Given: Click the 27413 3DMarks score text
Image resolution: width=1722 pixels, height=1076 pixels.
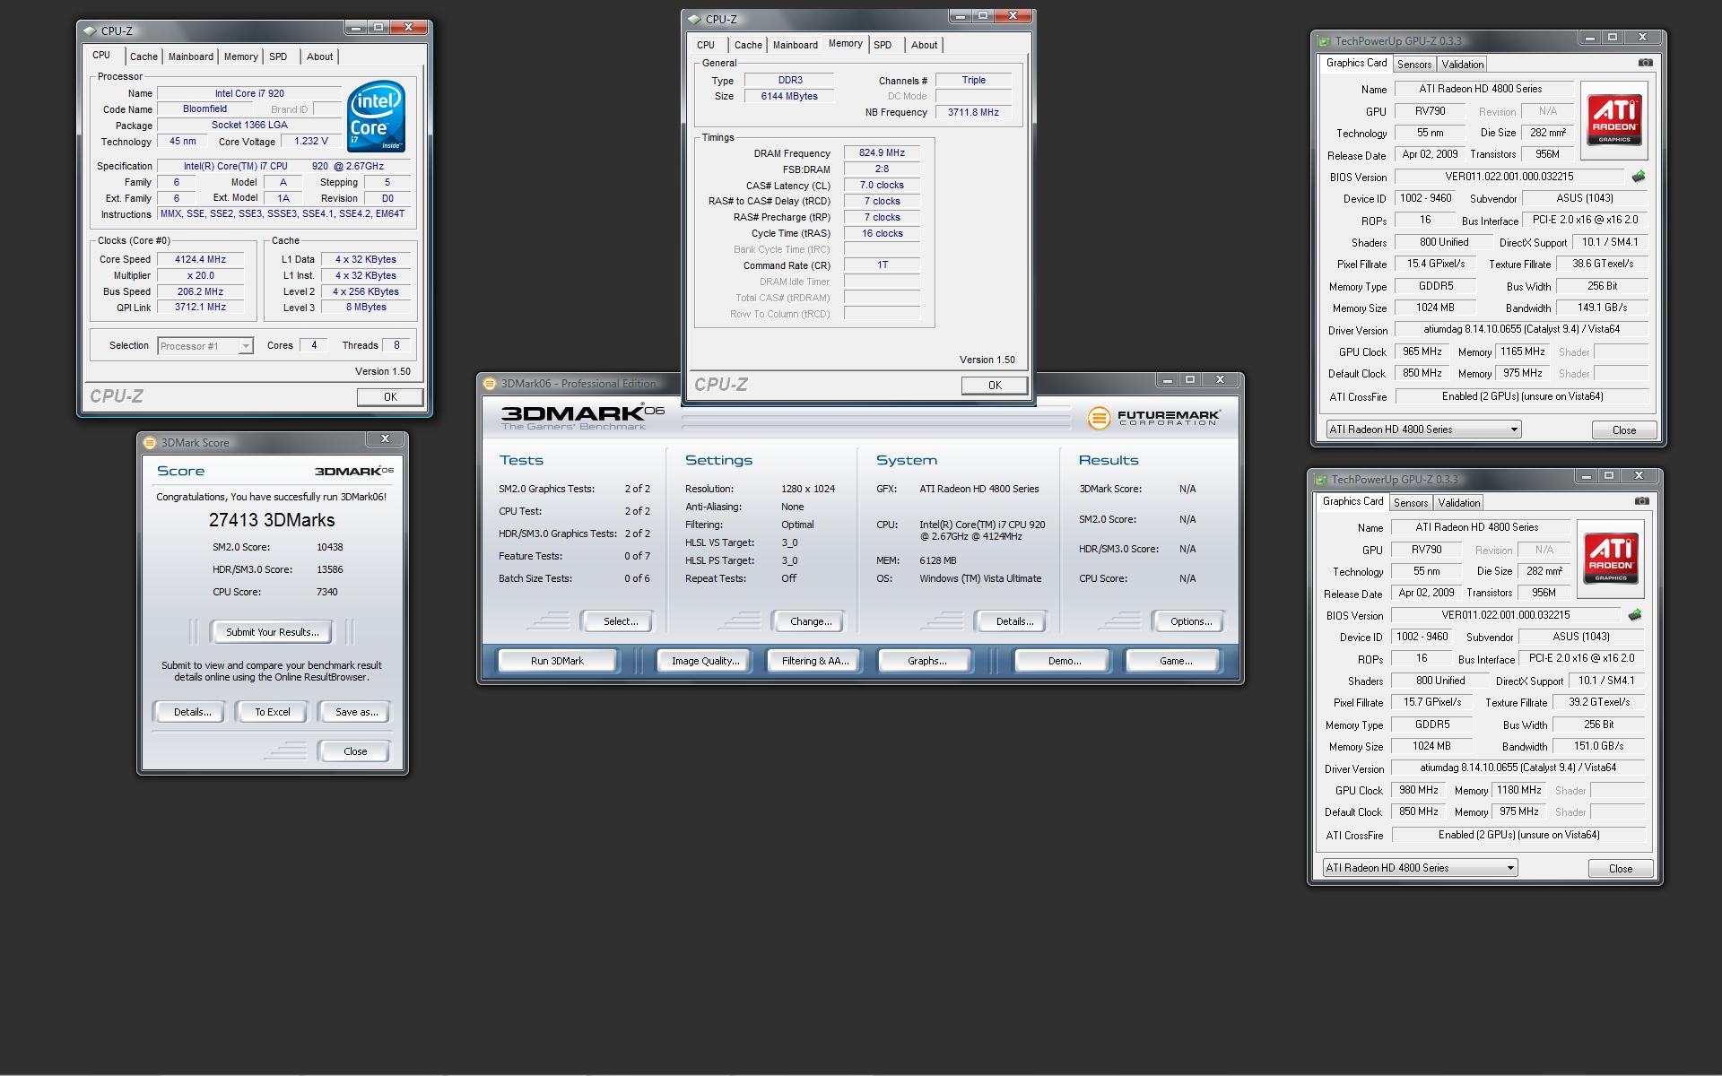Looking at the screenshot, I should (272, 520).
